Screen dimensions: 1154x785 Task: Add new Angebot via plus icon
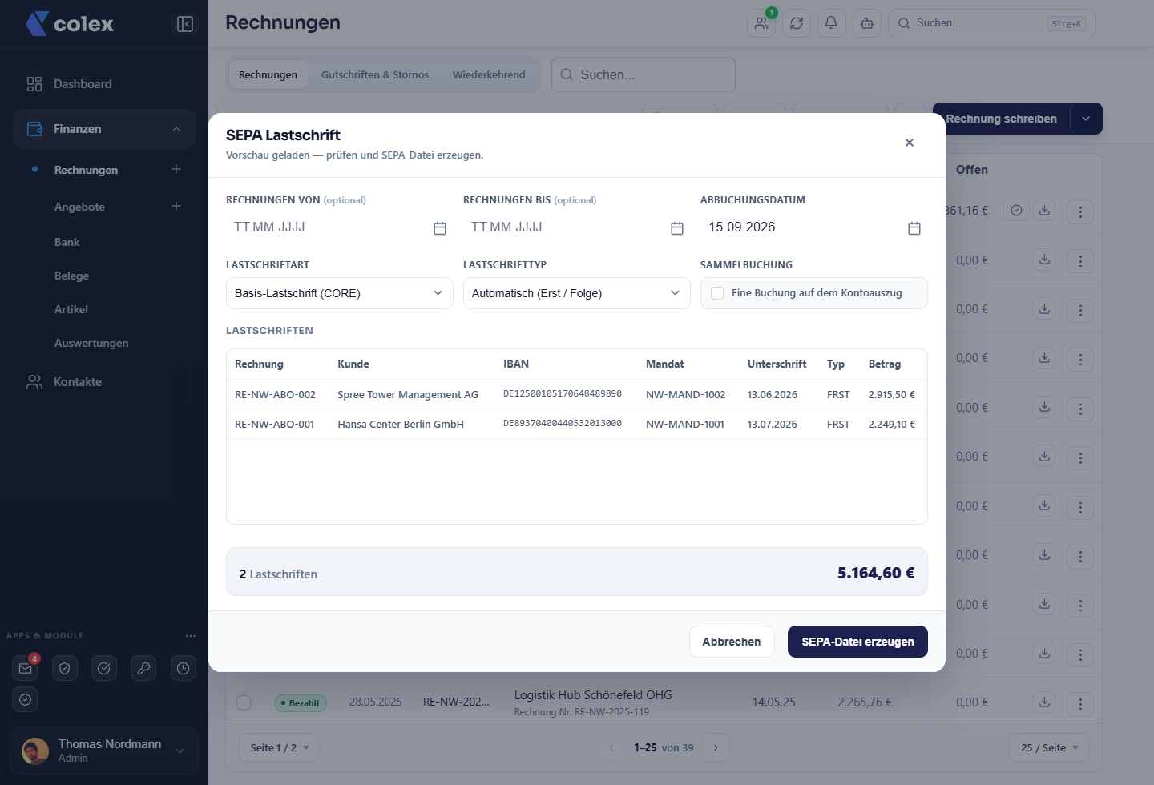pyautogui.click(x=176, y=206)
